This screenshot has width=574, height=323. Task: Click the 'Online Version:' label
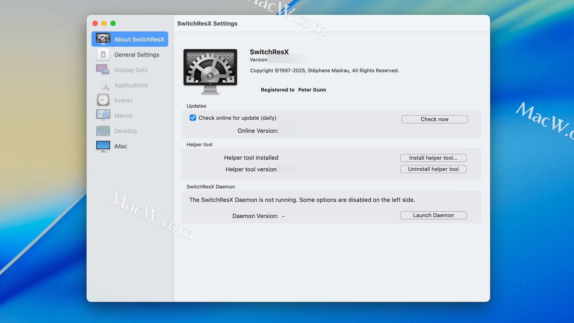pos(258,131)
